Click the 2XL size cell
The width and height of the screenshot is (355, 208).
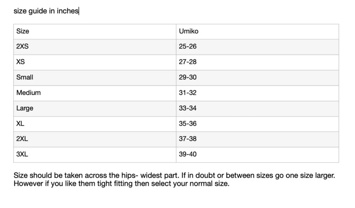tap(95, 139)
